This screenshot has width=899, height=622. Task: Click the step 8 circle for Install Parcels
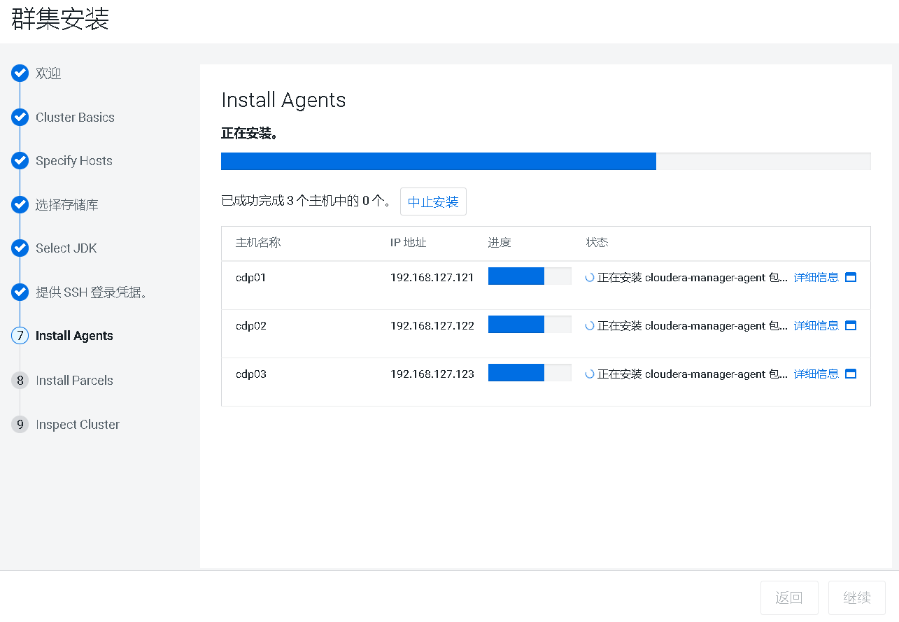tap(20, 381)
